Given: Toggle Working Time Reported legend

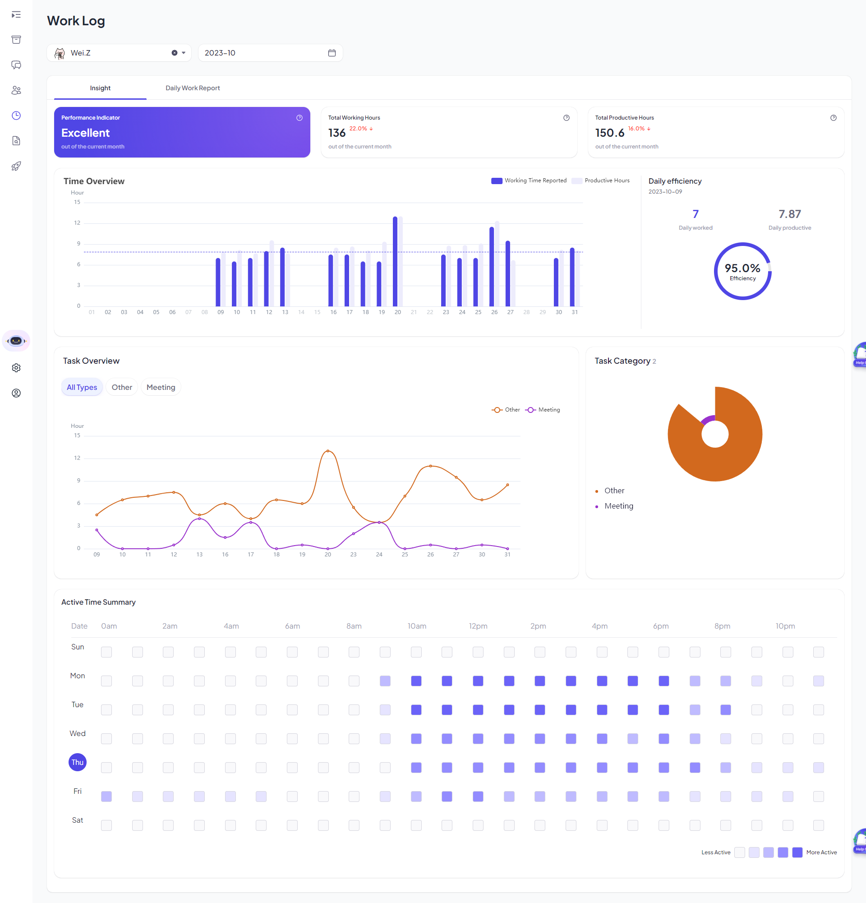Looking at the screenshot, I should tap(529, 181).
